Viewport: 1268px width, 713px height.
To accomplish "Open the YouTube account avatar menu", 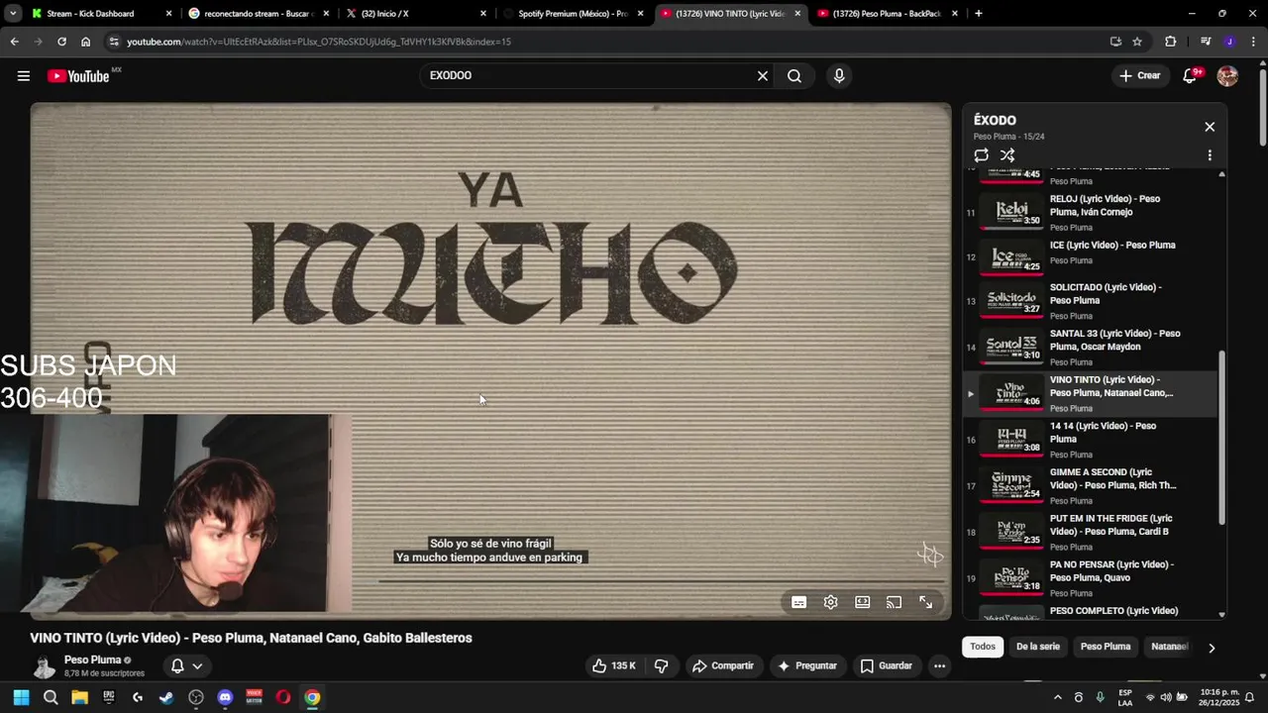I will click(x=1227, y=76).
